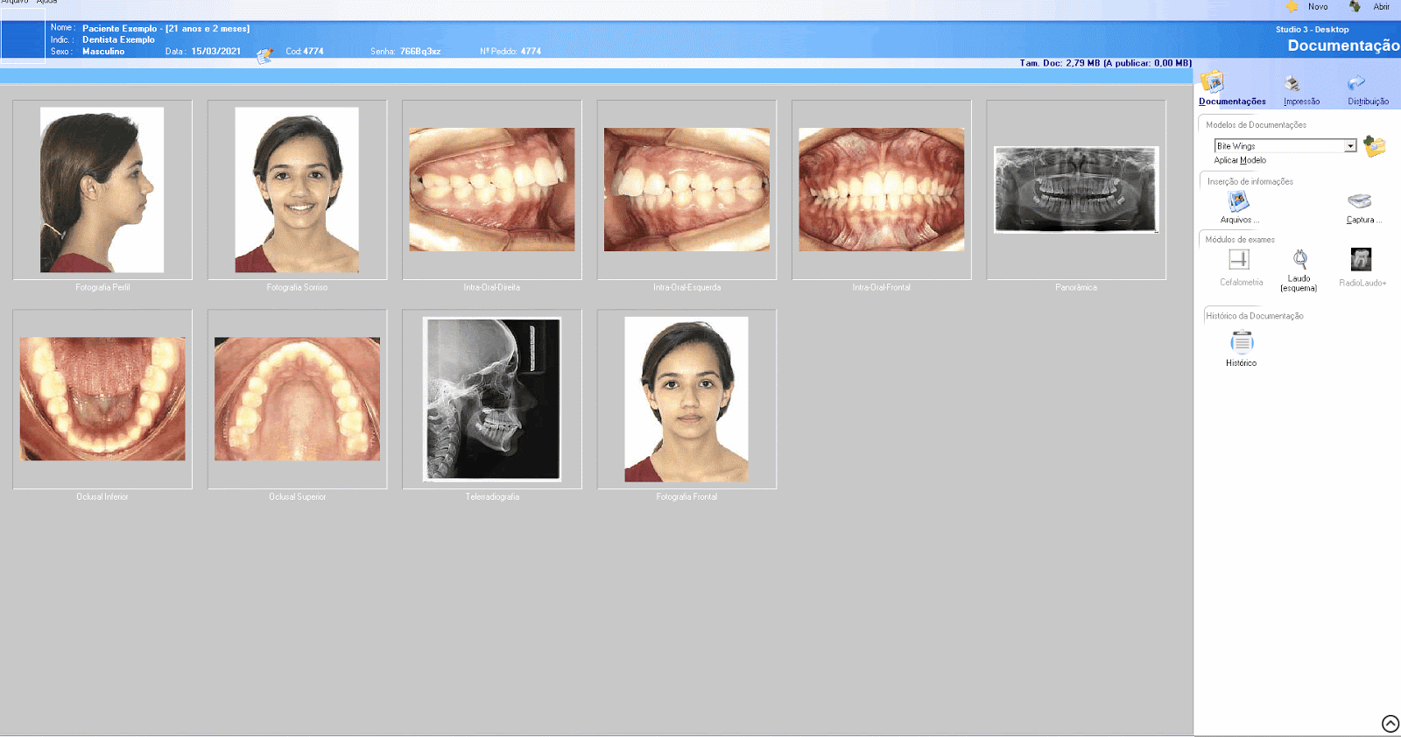Image resolution: width=1401 pixels, height=737 pixels.
Task: Click the Cod 4774 text
Action: (x=305, y=52)
